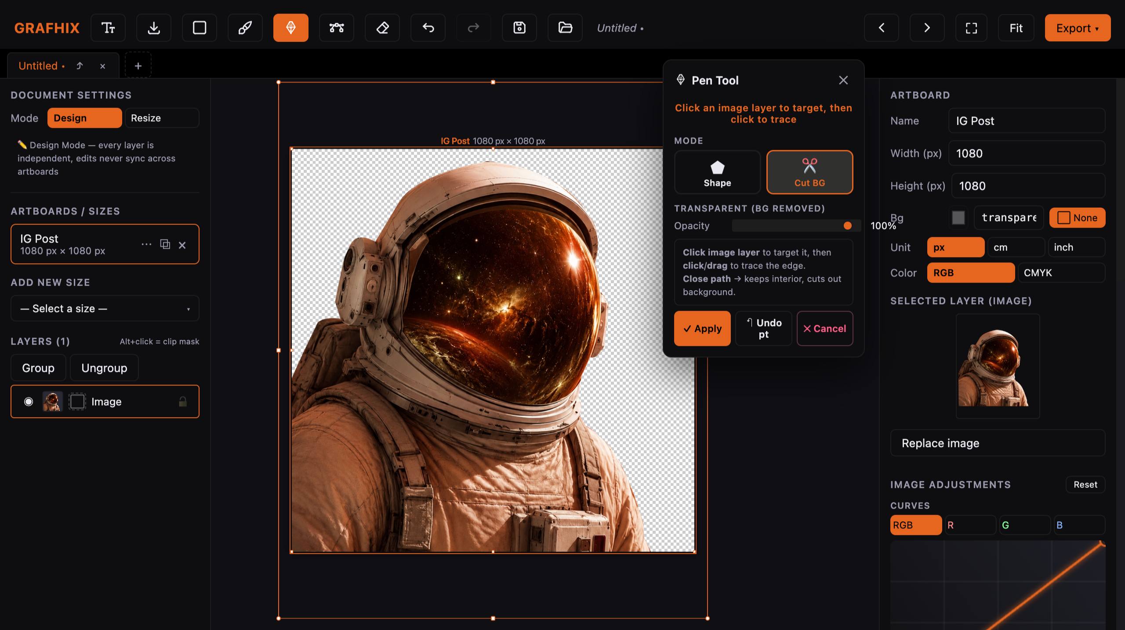Viewport: 1125px width, 630px height.
Task: Go to previous artboard arrow
Action: coord(882,28)
